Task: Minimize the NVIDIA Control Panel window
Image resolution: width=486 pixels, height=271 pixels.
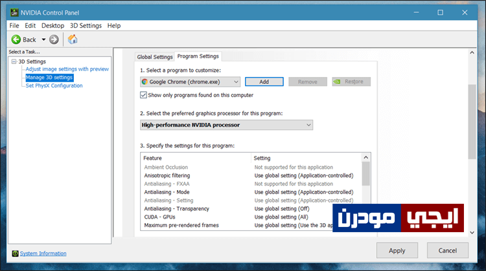Action: [x=416, y=12]
